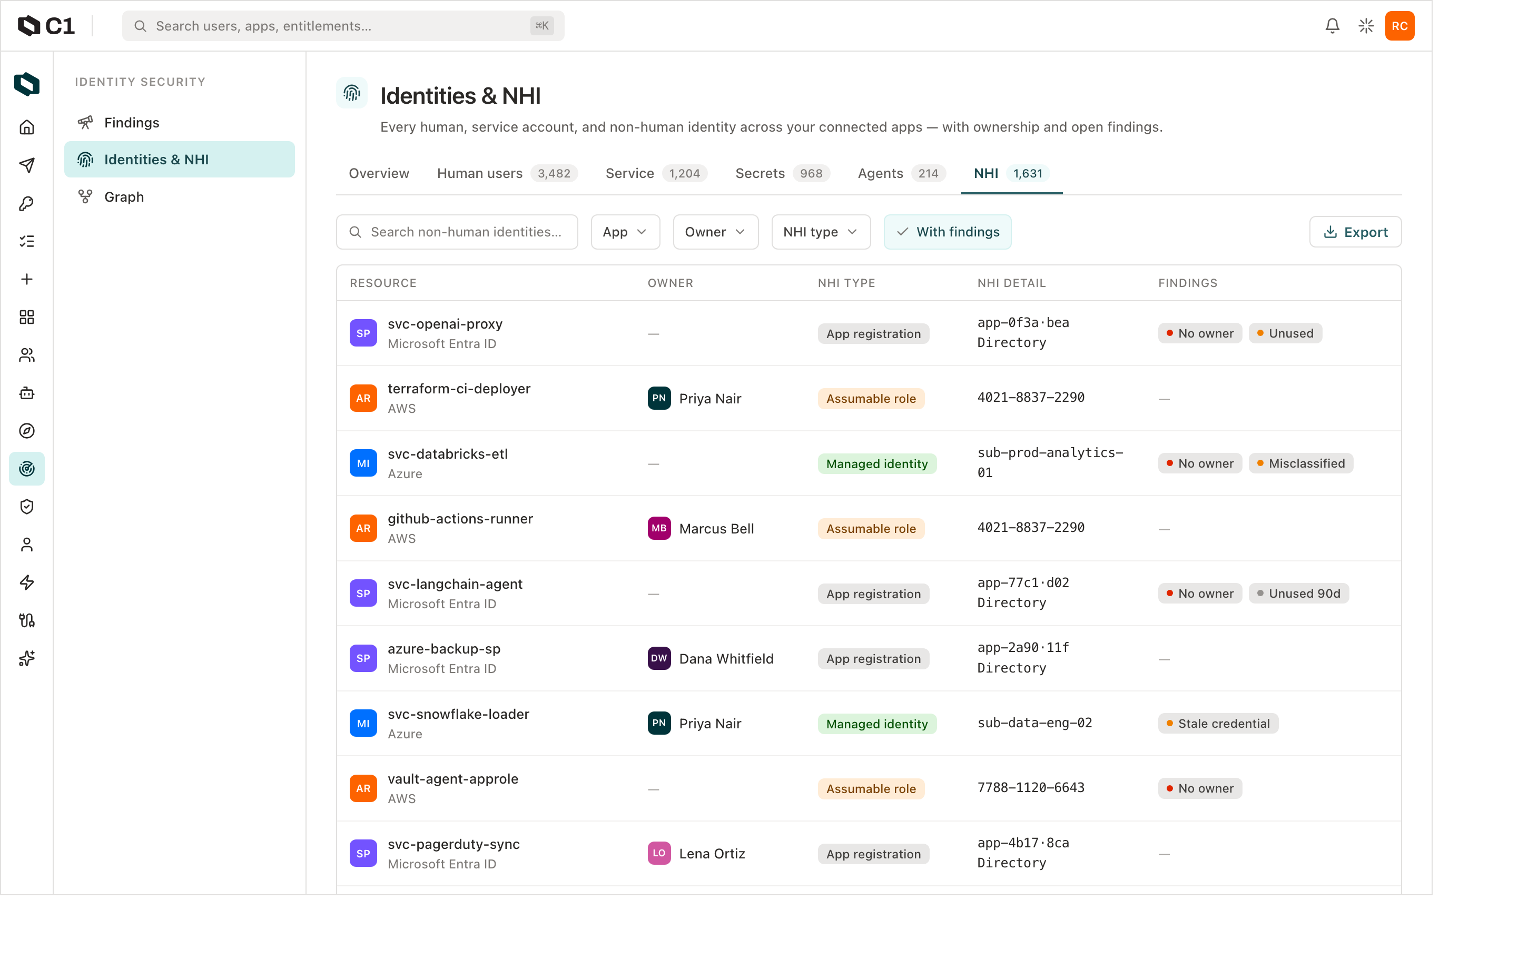Image resolution: width=1538 pixels, height=969 pixels.
Task: Click the home icon in left rail
Action: point(27,127)
